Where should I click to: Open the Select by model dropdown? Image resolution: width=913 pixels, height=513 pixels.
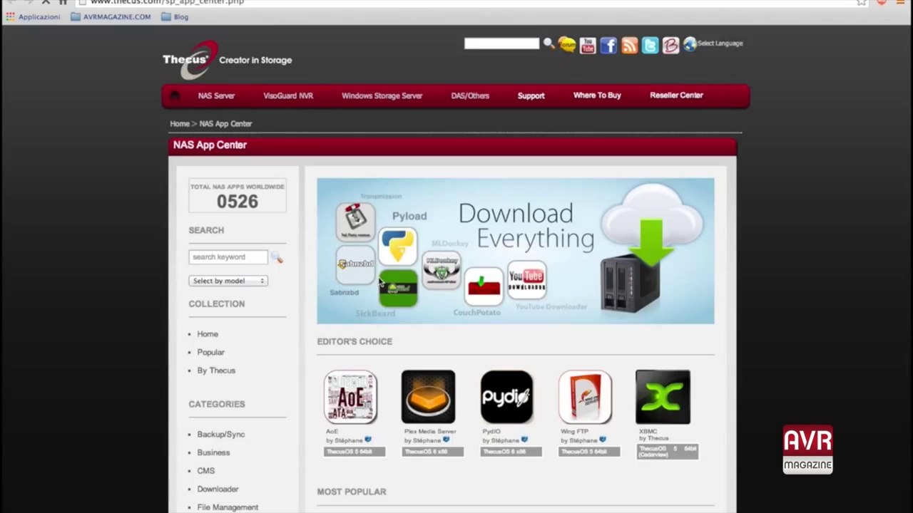(x=228, y=281)
